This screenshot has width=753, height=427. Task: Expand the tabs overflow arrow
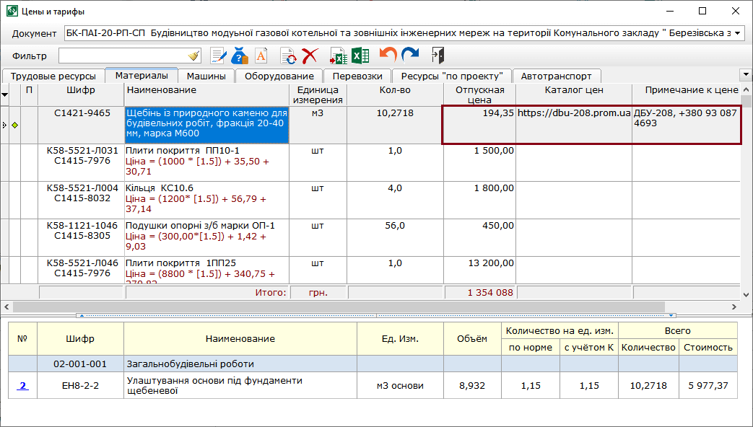point(745,74)
